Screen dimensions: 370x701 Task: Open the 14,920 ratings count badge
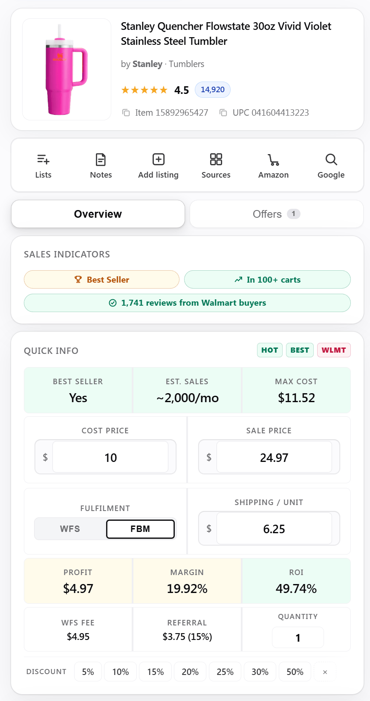[213, 90]
